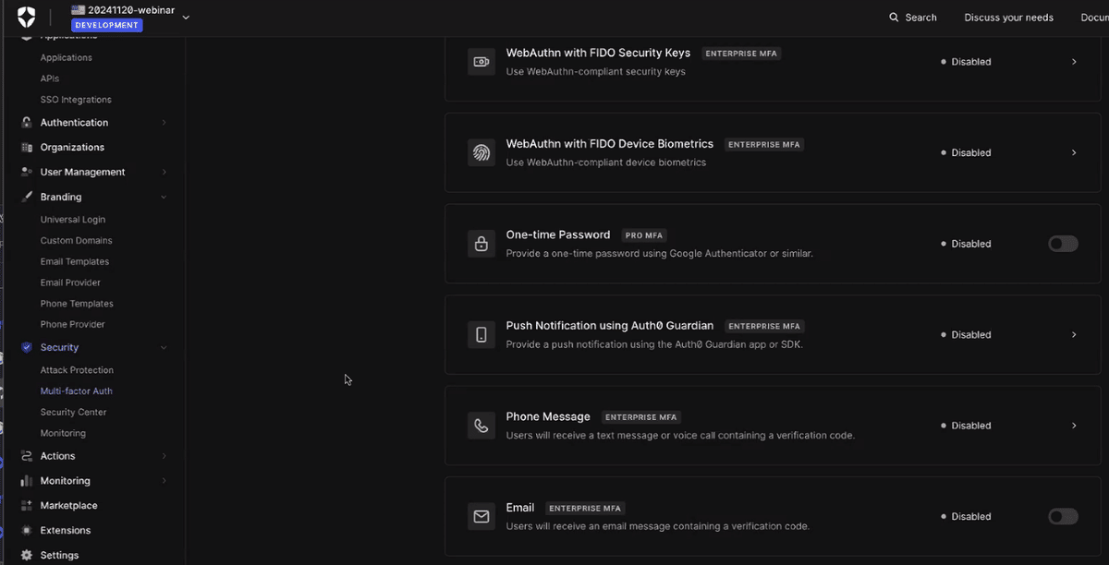1109x565 pixels.
Task: Open the tenant switcher dropdown arrow
Action: click(186, 17)
